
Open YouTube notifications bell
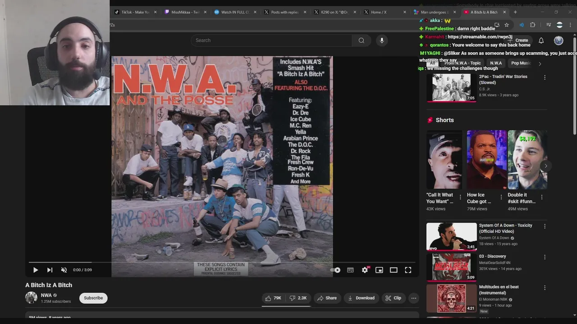point(541,40)
